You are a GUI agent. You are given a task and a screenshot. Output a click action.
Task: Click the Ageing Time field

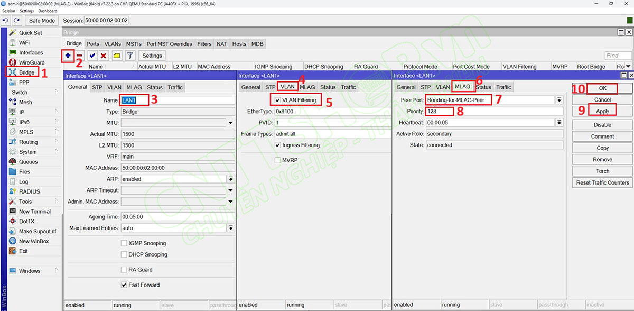(178, 217)
